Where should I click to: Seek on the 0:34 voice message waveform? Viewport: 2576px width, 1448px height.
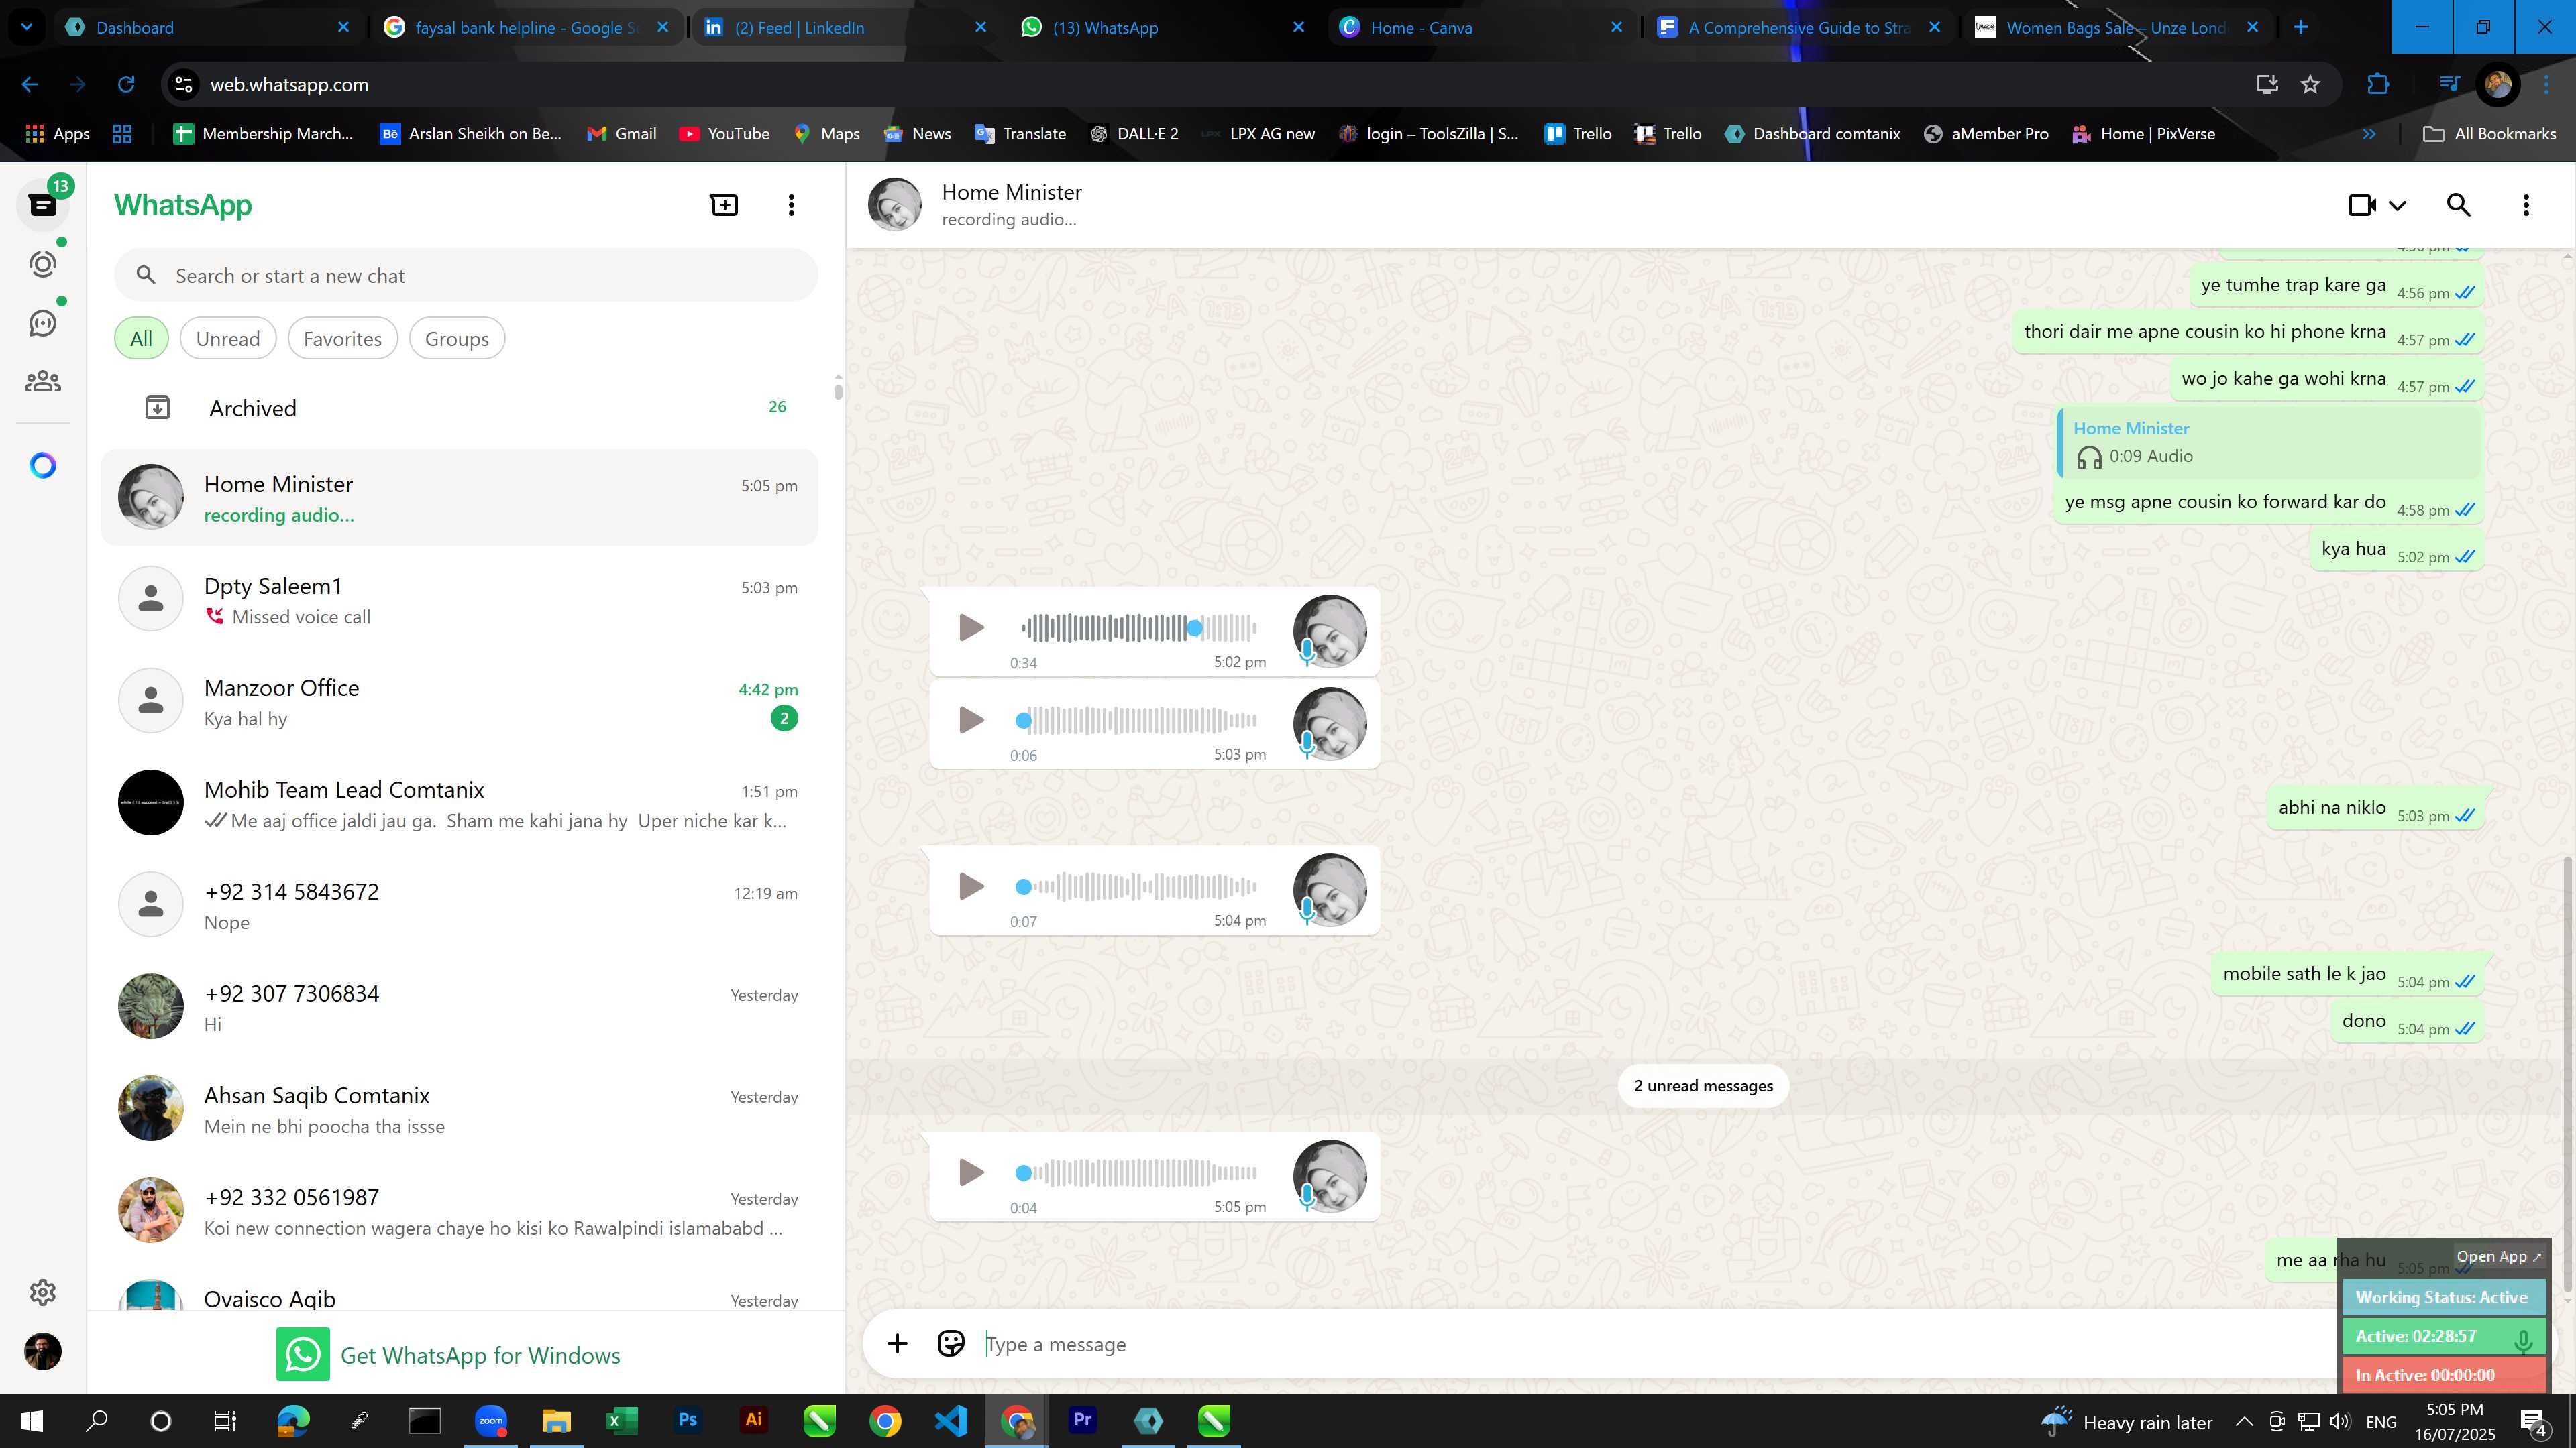1138,627
